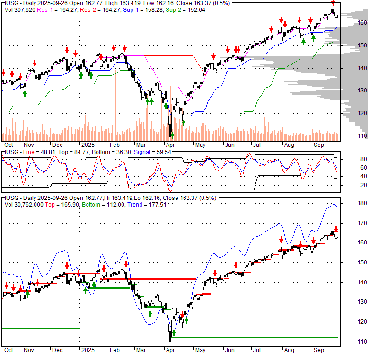Select the 'Top = 165.90' legend label
369x353 pixels.
pos(62,205)
